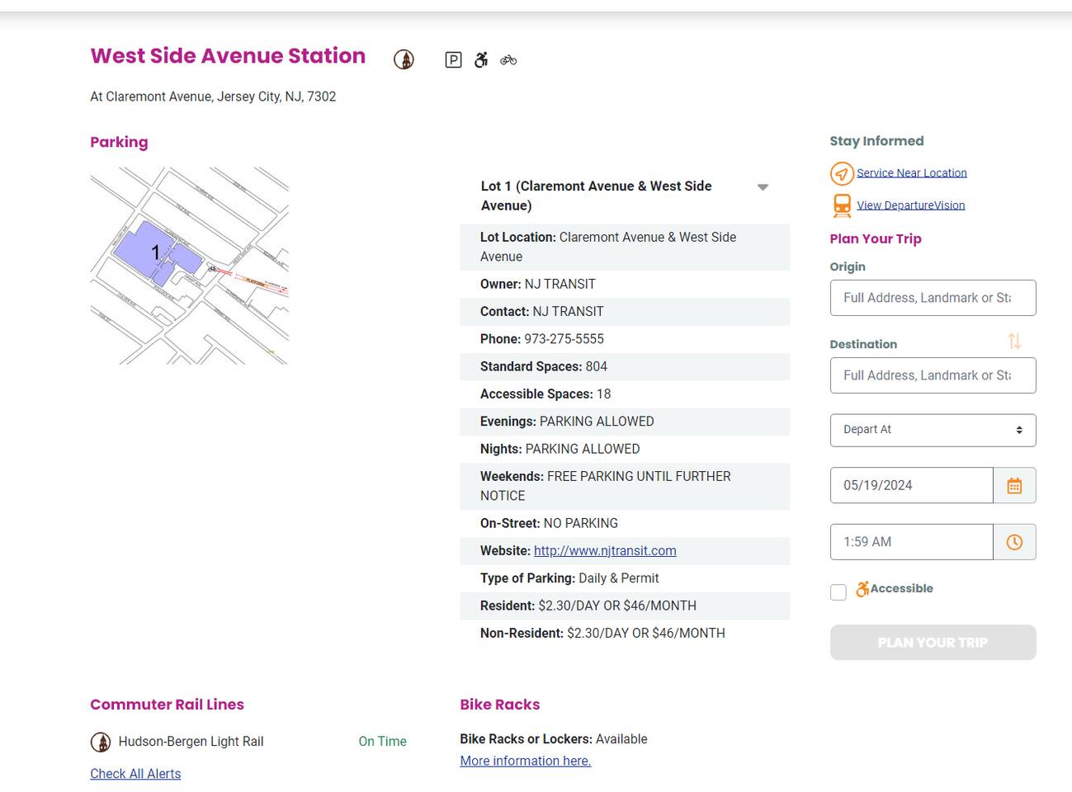
Task: Click the parking lot map thumbnail
Action: pyautogui.click(x=189, y=266)
